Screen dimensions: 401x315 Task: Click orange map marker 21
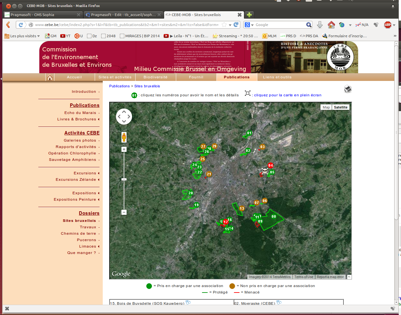tap(209, 174)
